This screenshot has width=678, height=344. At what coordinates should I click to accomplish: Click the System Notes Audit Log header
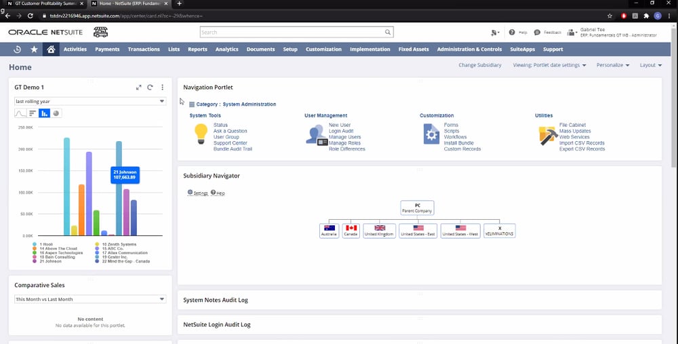216,300
